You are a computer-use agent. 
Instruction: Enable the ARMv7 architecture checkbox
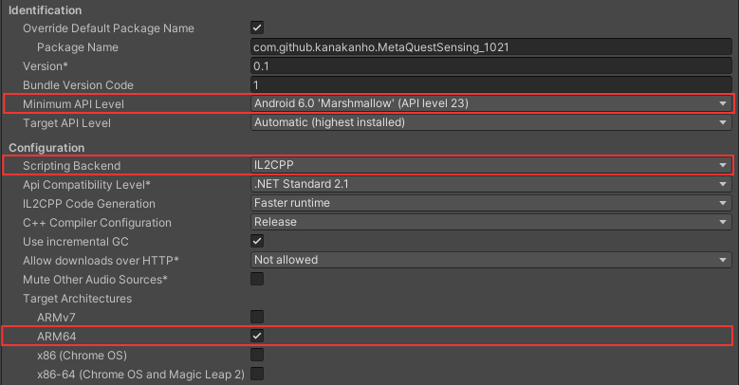click(x=257, y=317)
